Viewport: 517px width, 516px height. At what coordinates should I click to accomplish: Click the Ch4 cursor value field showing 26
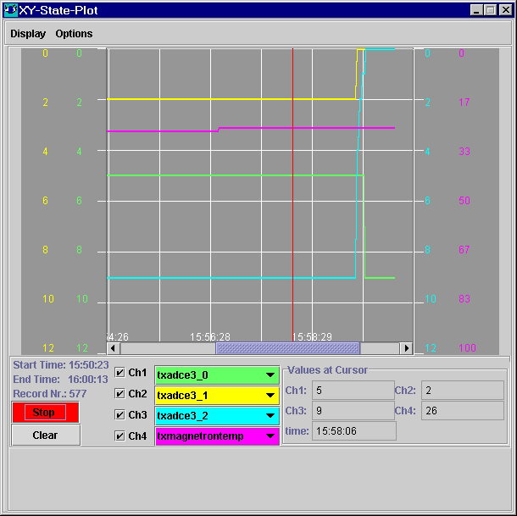pyautogui.click(x=463, y=410)
